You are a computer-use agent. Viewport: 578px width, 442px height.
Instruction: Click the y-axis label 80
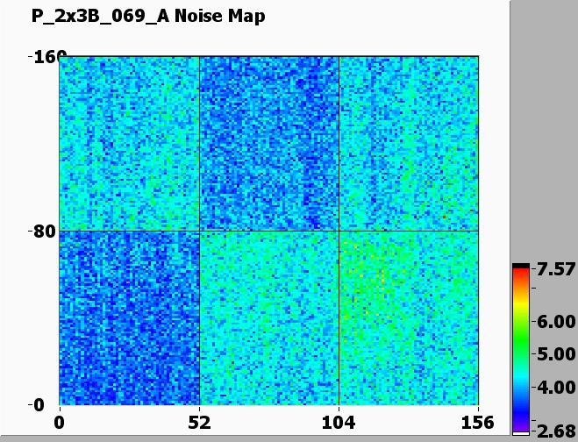[44, 232]
